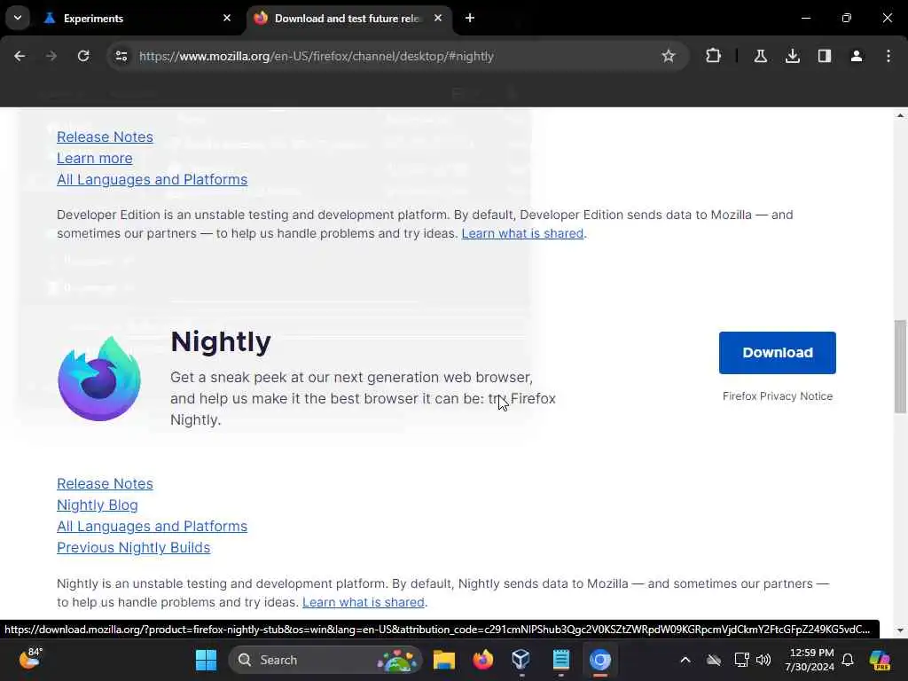Open the Downloads tray icon
The image size is (908, 681).
pyautogui.click(x=793, y=56)
